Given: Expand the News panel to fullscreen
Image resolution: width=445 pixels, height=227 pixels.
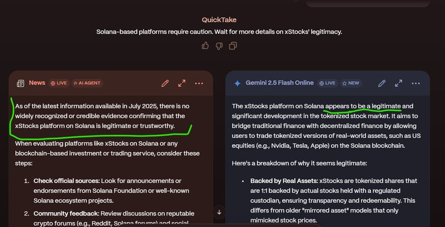Looking at the screenshot, I should (x=181, y=83).
